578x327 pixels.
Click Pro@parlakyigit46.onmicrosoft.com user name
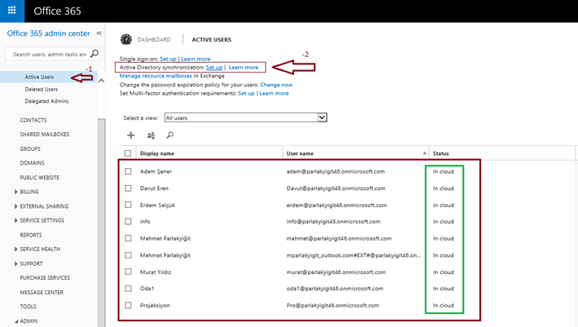(x=333, y=305)
